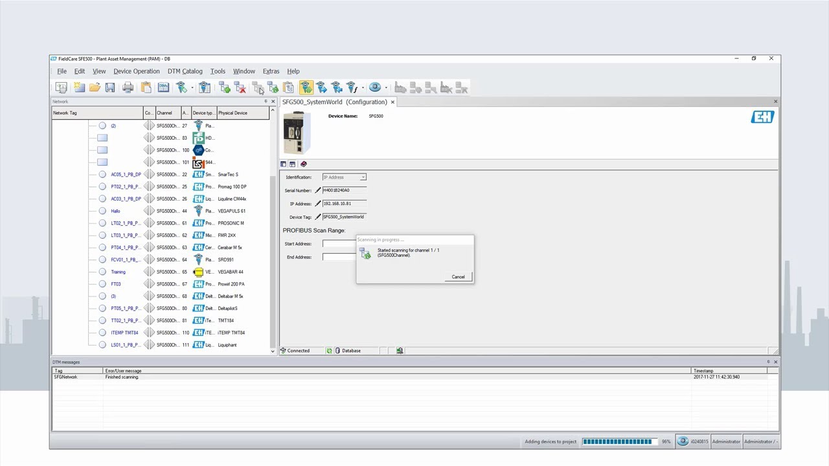Click the Open project folder icon

tap(95, 87)
